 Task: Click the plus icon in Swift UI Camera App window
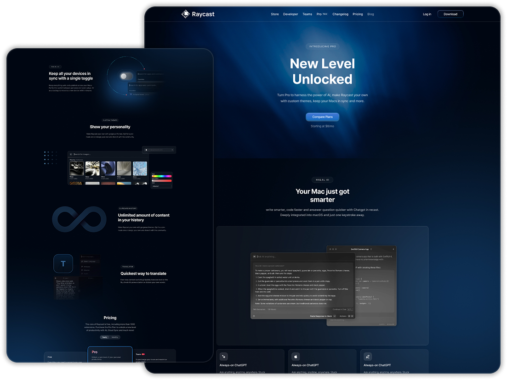coord(393,249)
